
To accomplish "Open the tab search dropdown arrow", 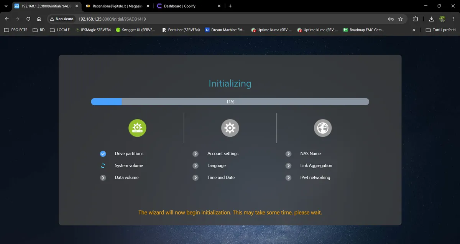I will click(x=5, y=6).
